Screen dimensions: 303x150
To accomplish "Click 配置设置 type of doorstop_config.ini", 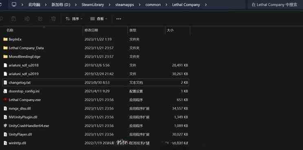I will click(136, 91).
